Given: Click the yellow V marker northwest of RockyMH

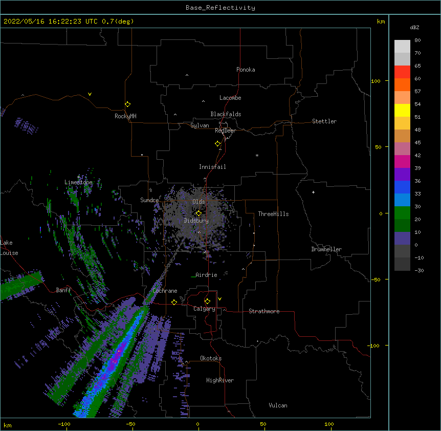Looking at the screenshot, I should point(90,94).
